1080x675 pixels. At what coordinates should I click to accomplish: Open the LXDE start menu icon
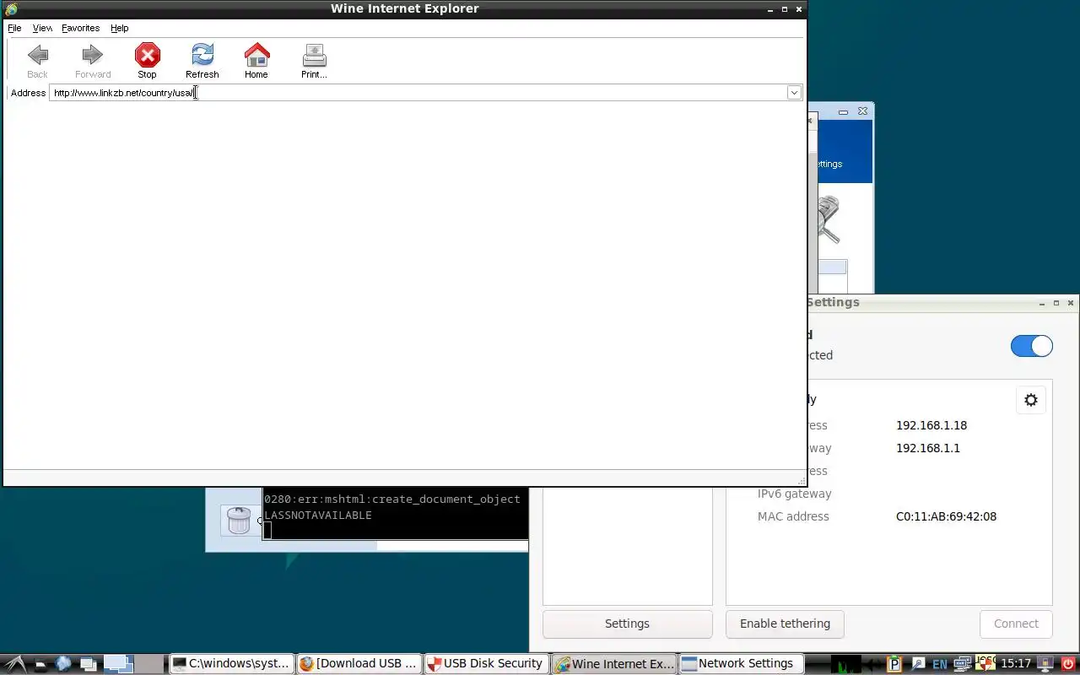[x=15, y=663]
